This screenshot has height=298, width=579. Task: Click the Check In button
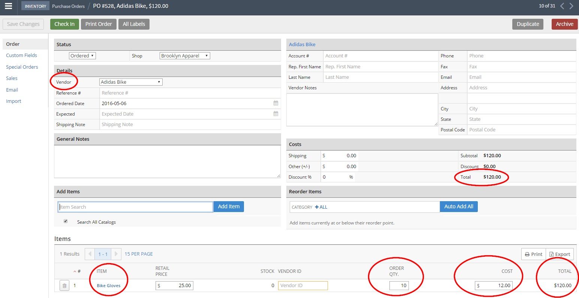coord(64,24)
